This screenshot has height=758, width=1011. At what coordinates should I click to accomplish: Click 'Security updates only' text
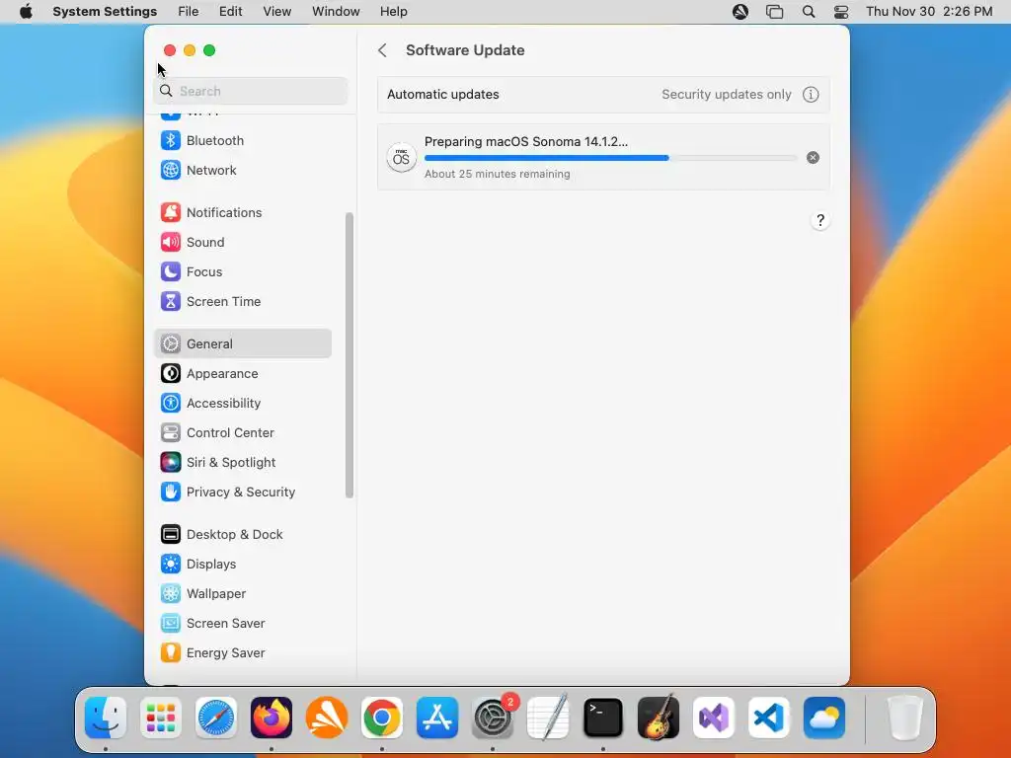[x=726, y=94]
